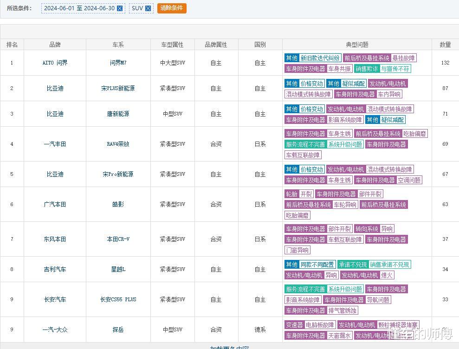Select the 排名 column header
This screenshot has width=459, height=349.
tap(12, 45)
